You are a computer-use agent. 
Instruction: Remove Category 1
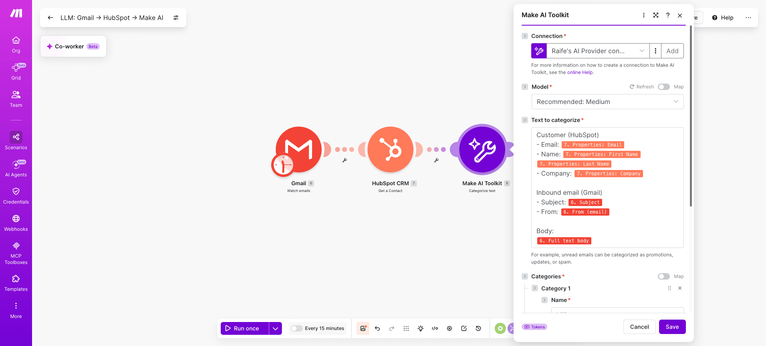click(680, 288)
